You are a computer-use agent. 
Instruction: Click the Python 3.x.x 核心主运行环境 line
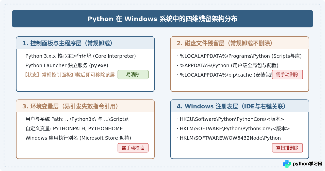tap(79, 56)
